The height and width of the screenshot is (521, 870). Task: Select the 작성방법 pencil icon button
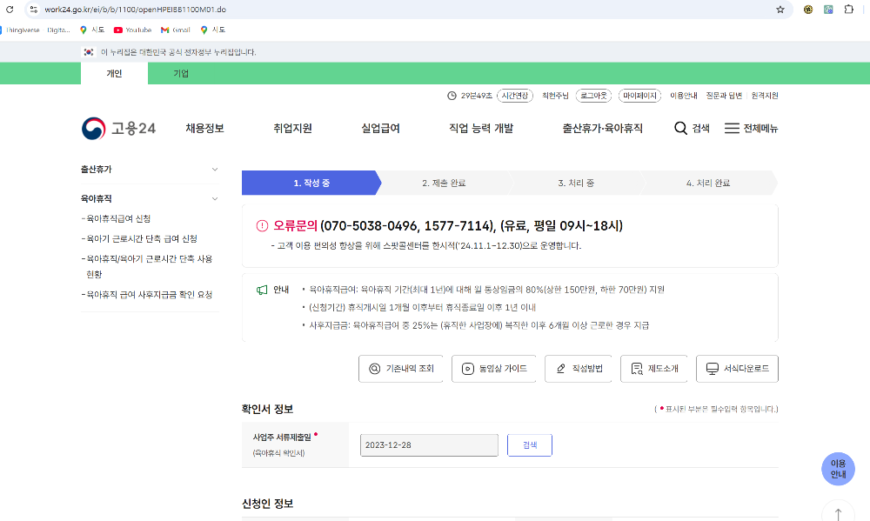(561, 368)
